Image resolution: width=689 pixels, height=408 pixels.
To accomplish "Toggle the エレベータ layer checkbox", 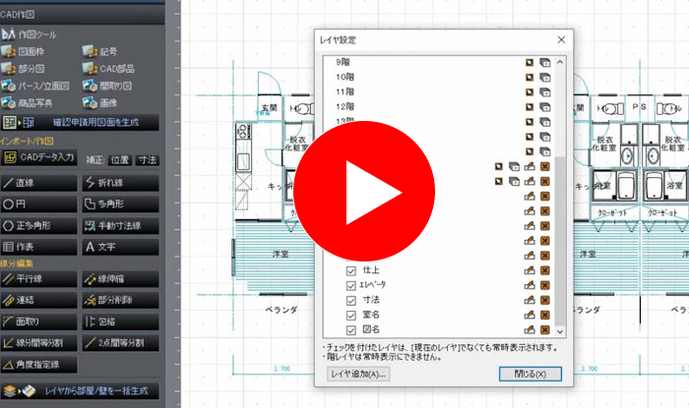I will (350, 285).
